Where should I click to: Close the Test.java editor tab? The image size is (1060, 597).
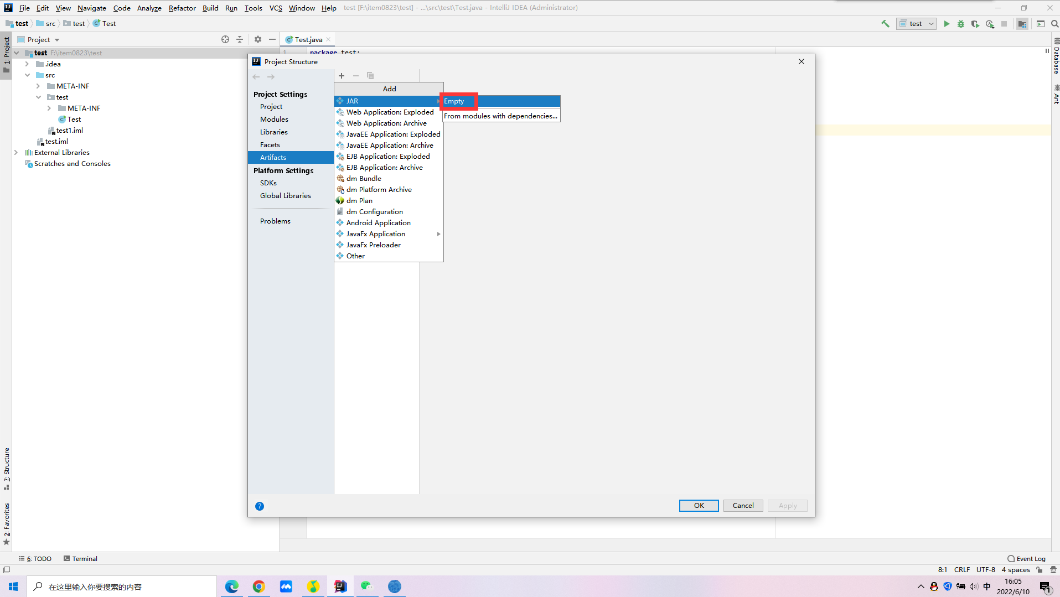tap(328, 39)
